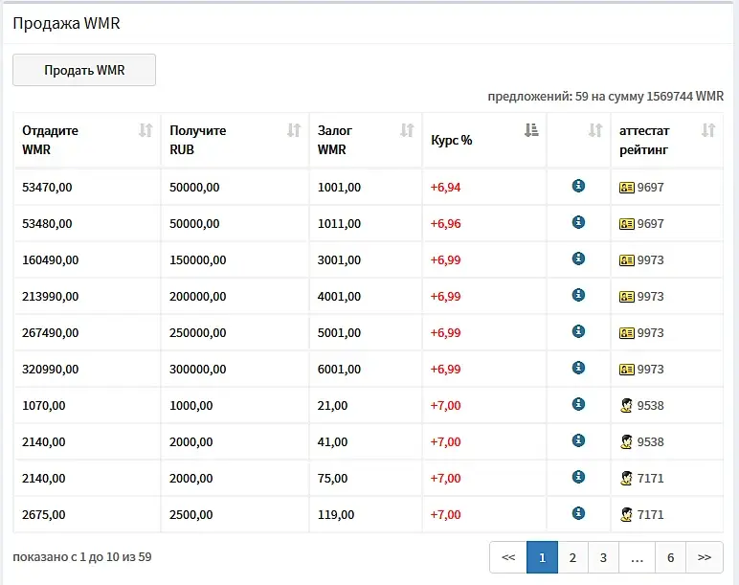Sort by аттестат рейтинг column

click(708, 130)
